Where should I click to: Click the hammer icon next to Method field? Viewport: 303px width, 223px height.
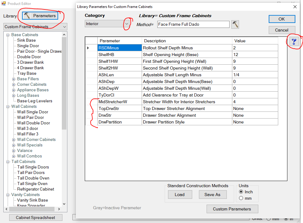pos(235,25)
